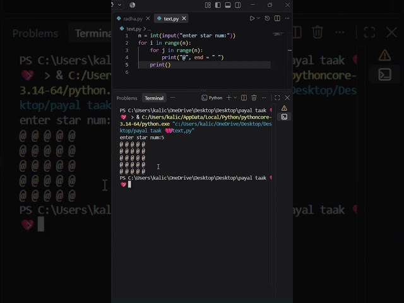Close the radha.py tab
Viewport: 404px width, 303px height.
(x=148, y=18)
